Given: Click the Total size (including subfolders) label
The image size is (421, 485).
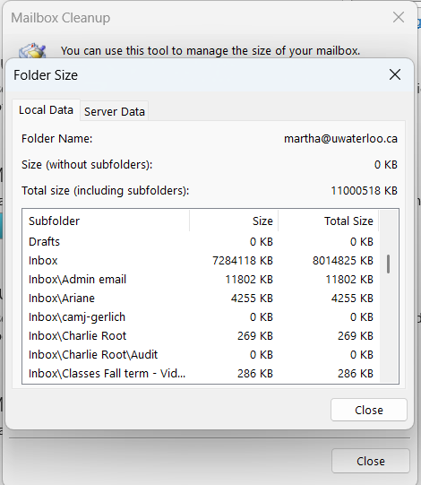Looking at the screenshot, I should [105, 191].
